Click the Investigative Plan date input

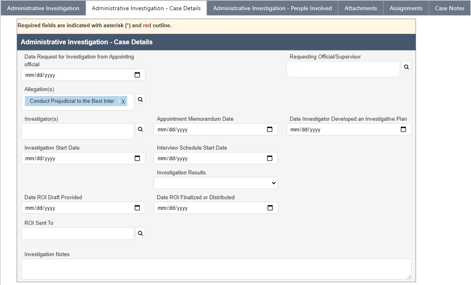coord(349,129)
